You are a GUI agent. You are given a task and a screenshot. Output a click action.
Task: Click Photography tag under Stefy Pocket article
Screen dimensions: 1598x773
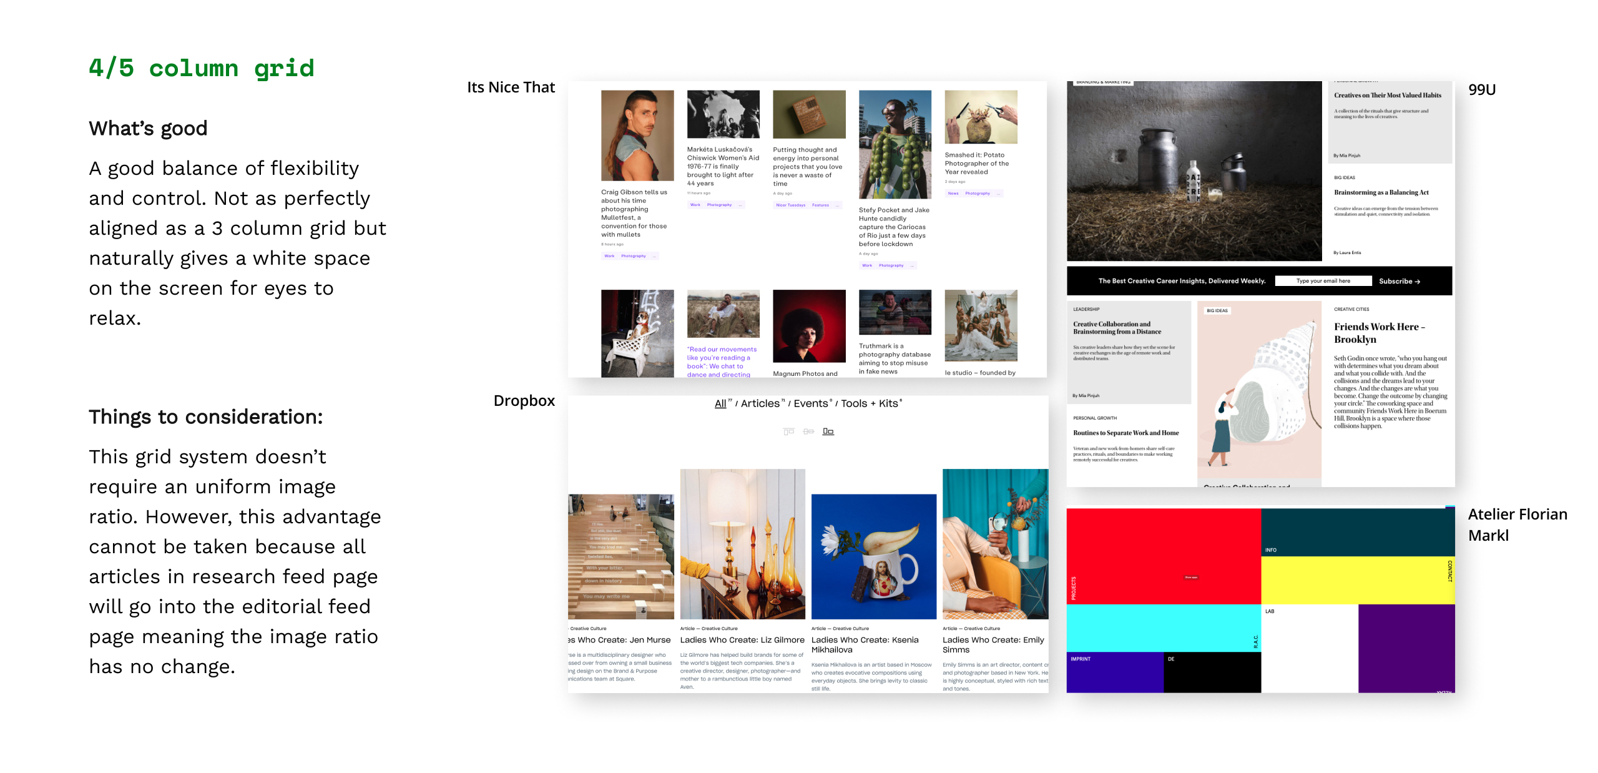click(x=891, y=265)
